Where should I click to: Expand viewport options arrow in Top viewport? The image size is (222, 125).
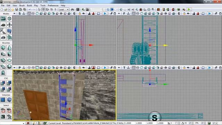tap(119, 68)
